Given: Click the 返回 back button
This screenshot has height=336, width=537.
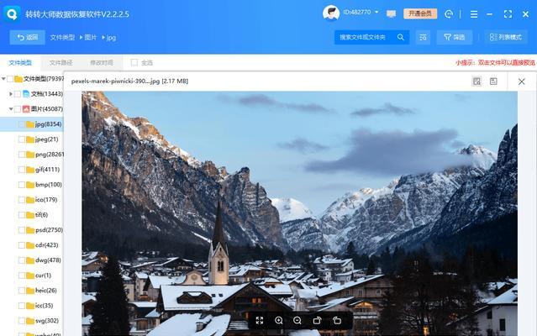Looking at the screenshot, I should 28,37.
